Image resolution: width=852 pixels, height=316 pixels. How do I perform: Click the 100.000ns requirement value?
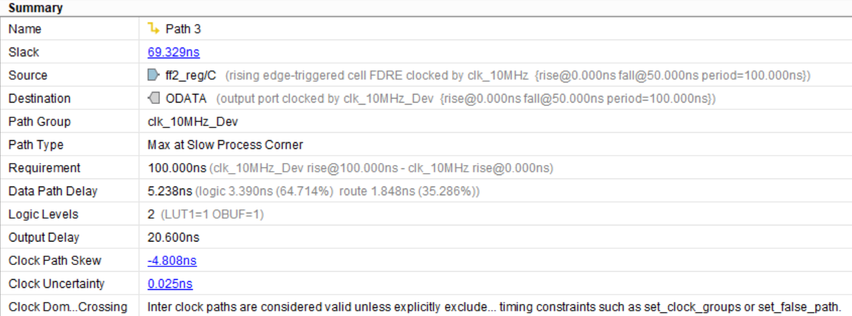tap(177, 168)
